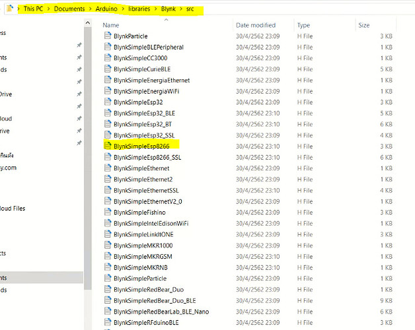
Task: Click the BlynkParticle file icon
Action: coord(108,36)
